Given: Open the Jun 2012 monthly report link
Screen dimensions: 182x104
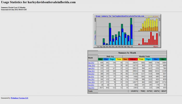Looking at the screenshot, I should pos(91,63).
